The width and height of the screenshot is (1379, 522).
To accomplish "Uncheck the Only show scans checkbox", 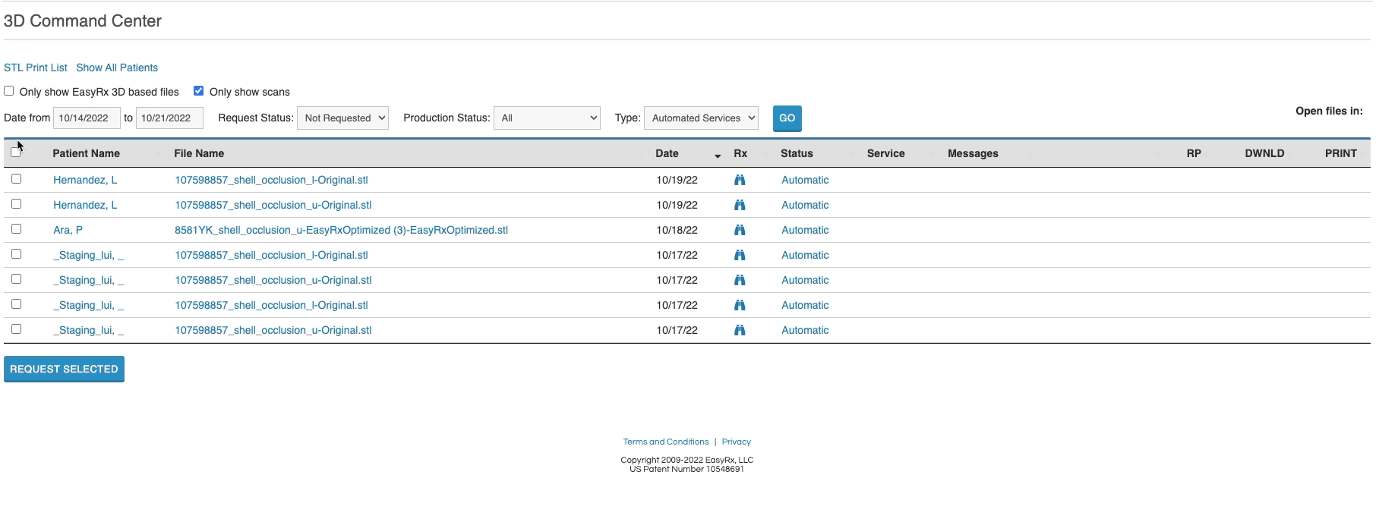I will coord(199,91).
